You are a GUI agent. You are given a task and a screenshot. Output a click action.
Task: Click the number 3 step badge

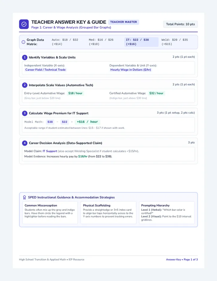[25, 113]
